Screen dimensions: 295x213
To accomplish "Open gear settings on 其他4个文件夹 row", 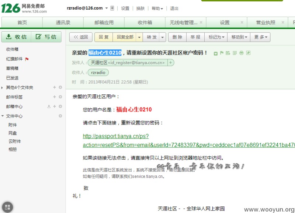I will [60, 87].
